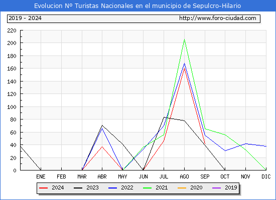The width and height of the screenshot is (276, 200).
Task: Click the black 2023 legend swatch
Action: coord(78,188)
